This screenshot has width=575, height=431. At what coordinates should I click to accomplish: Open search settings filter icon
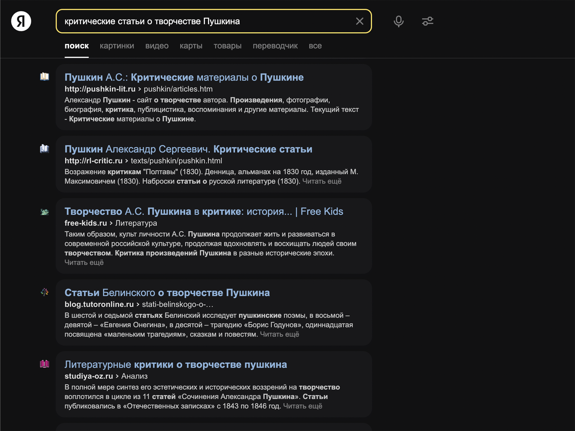(428, 21)
